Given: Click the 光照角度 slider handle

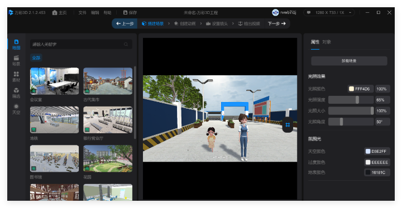Looking at the screenshot, I should point(341,122).
